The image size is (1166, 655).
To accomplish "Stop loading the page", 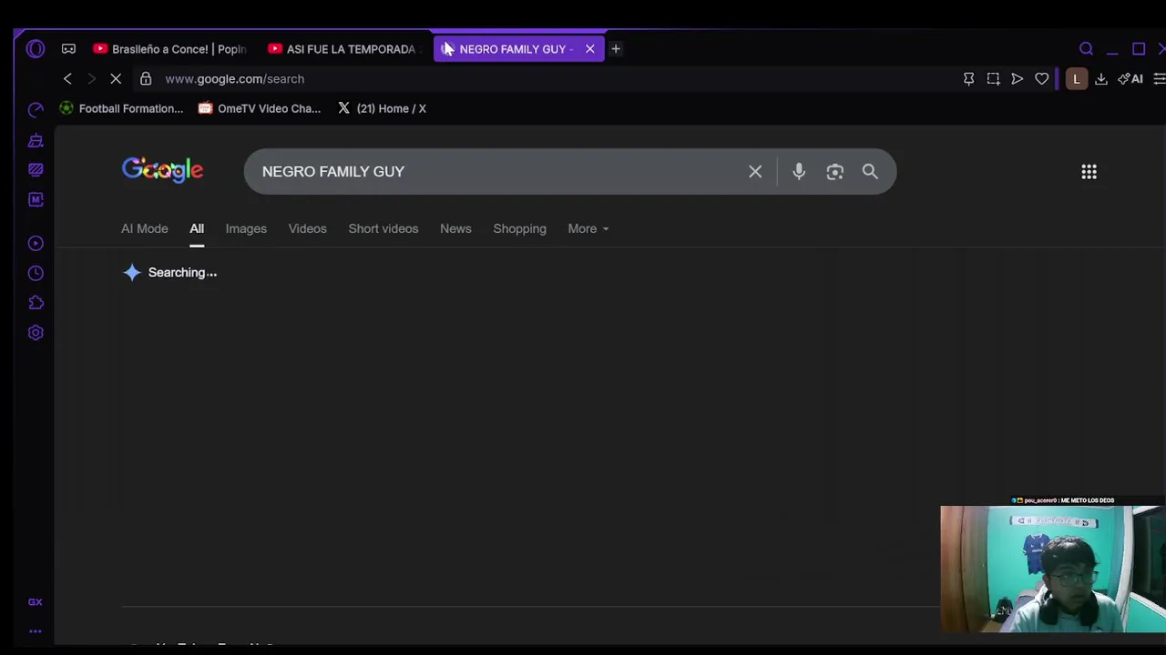I will pos(116,79).
